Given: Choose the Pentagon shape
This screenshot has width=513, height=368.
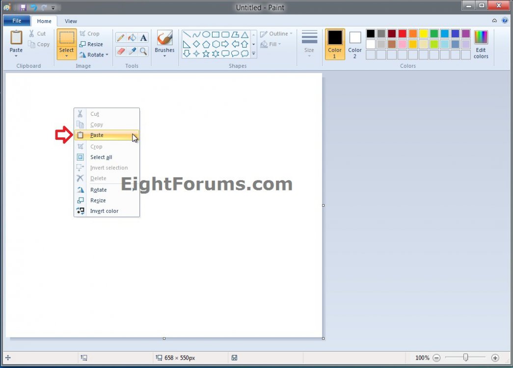Looking at the screenshot, I should click(206, 44).
